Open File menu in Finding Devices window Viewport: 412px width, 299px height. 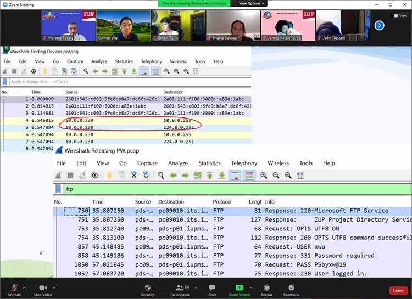tap(7, 61)
